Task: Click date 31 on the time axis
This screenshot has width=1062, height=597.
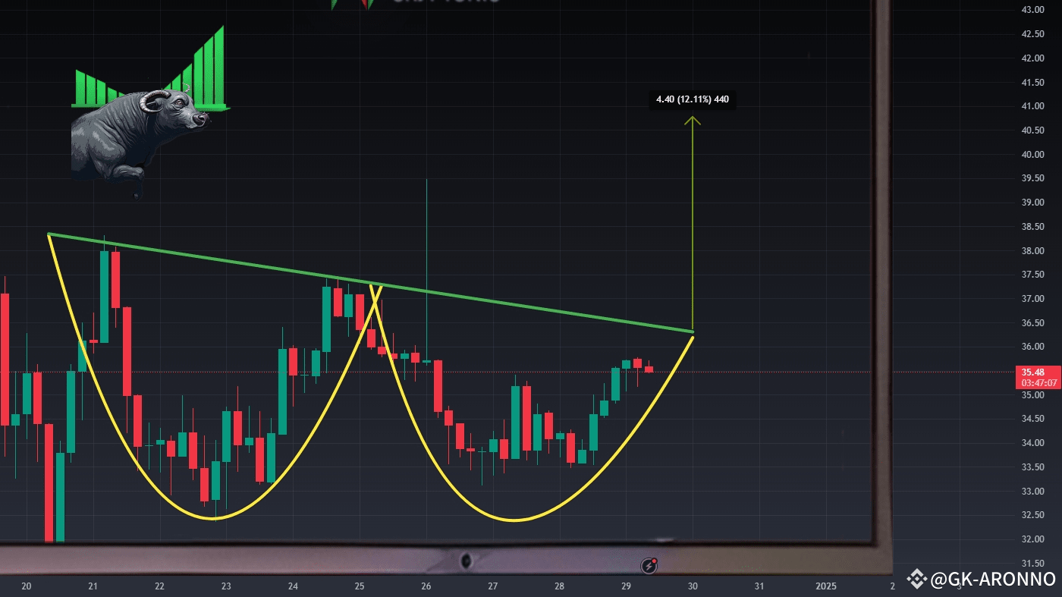Action: click(x=759, y=586)
